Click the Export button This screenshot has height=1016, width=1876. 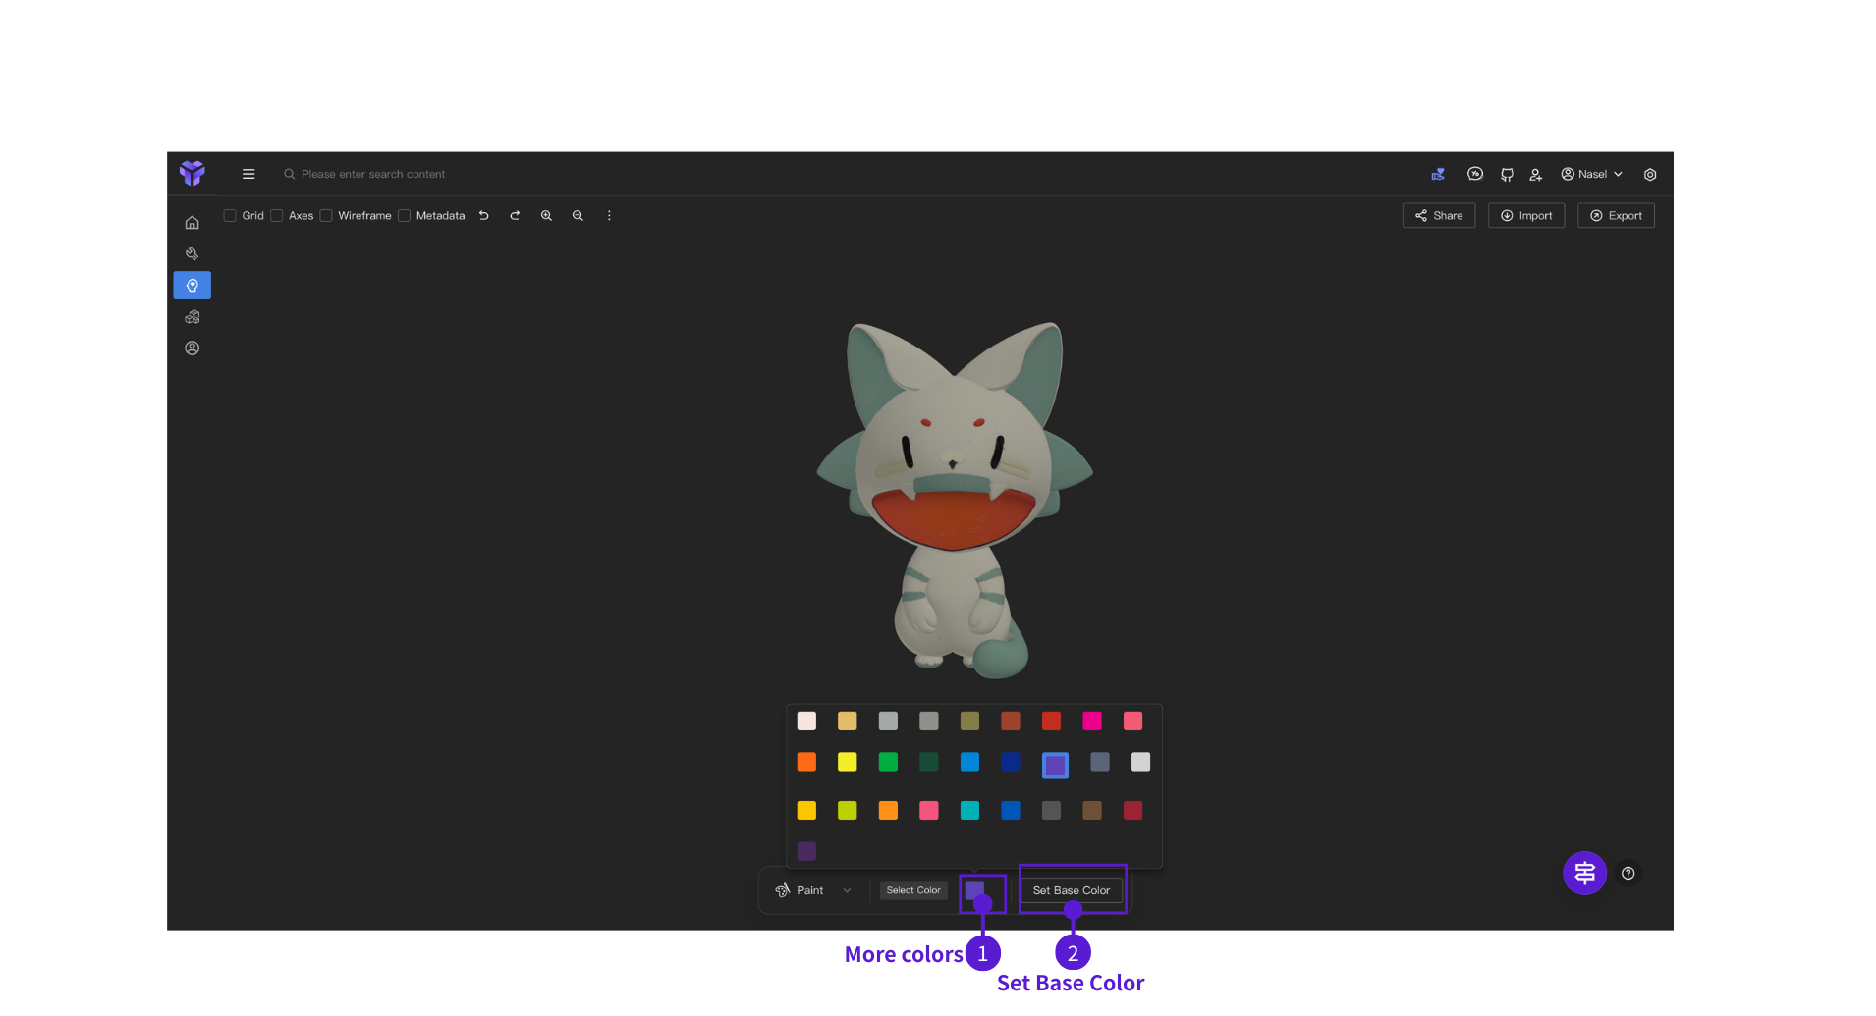pyautogui.click(x=1616, y=215)
